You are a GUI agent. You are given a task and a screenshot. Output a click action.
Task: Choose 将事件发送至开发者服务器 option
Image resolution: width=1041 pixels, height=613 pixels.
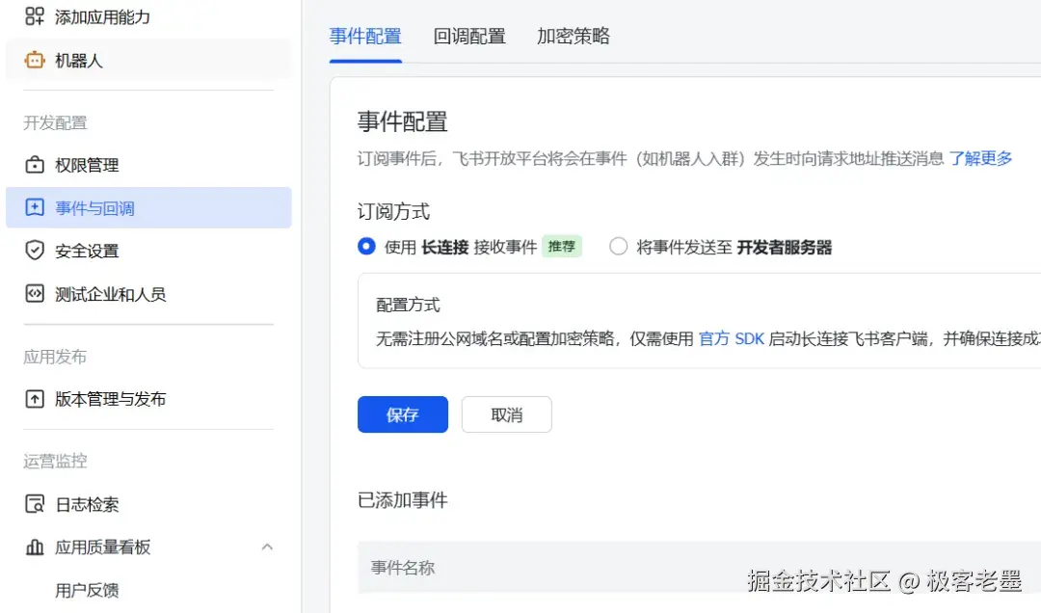click(617, 247)
